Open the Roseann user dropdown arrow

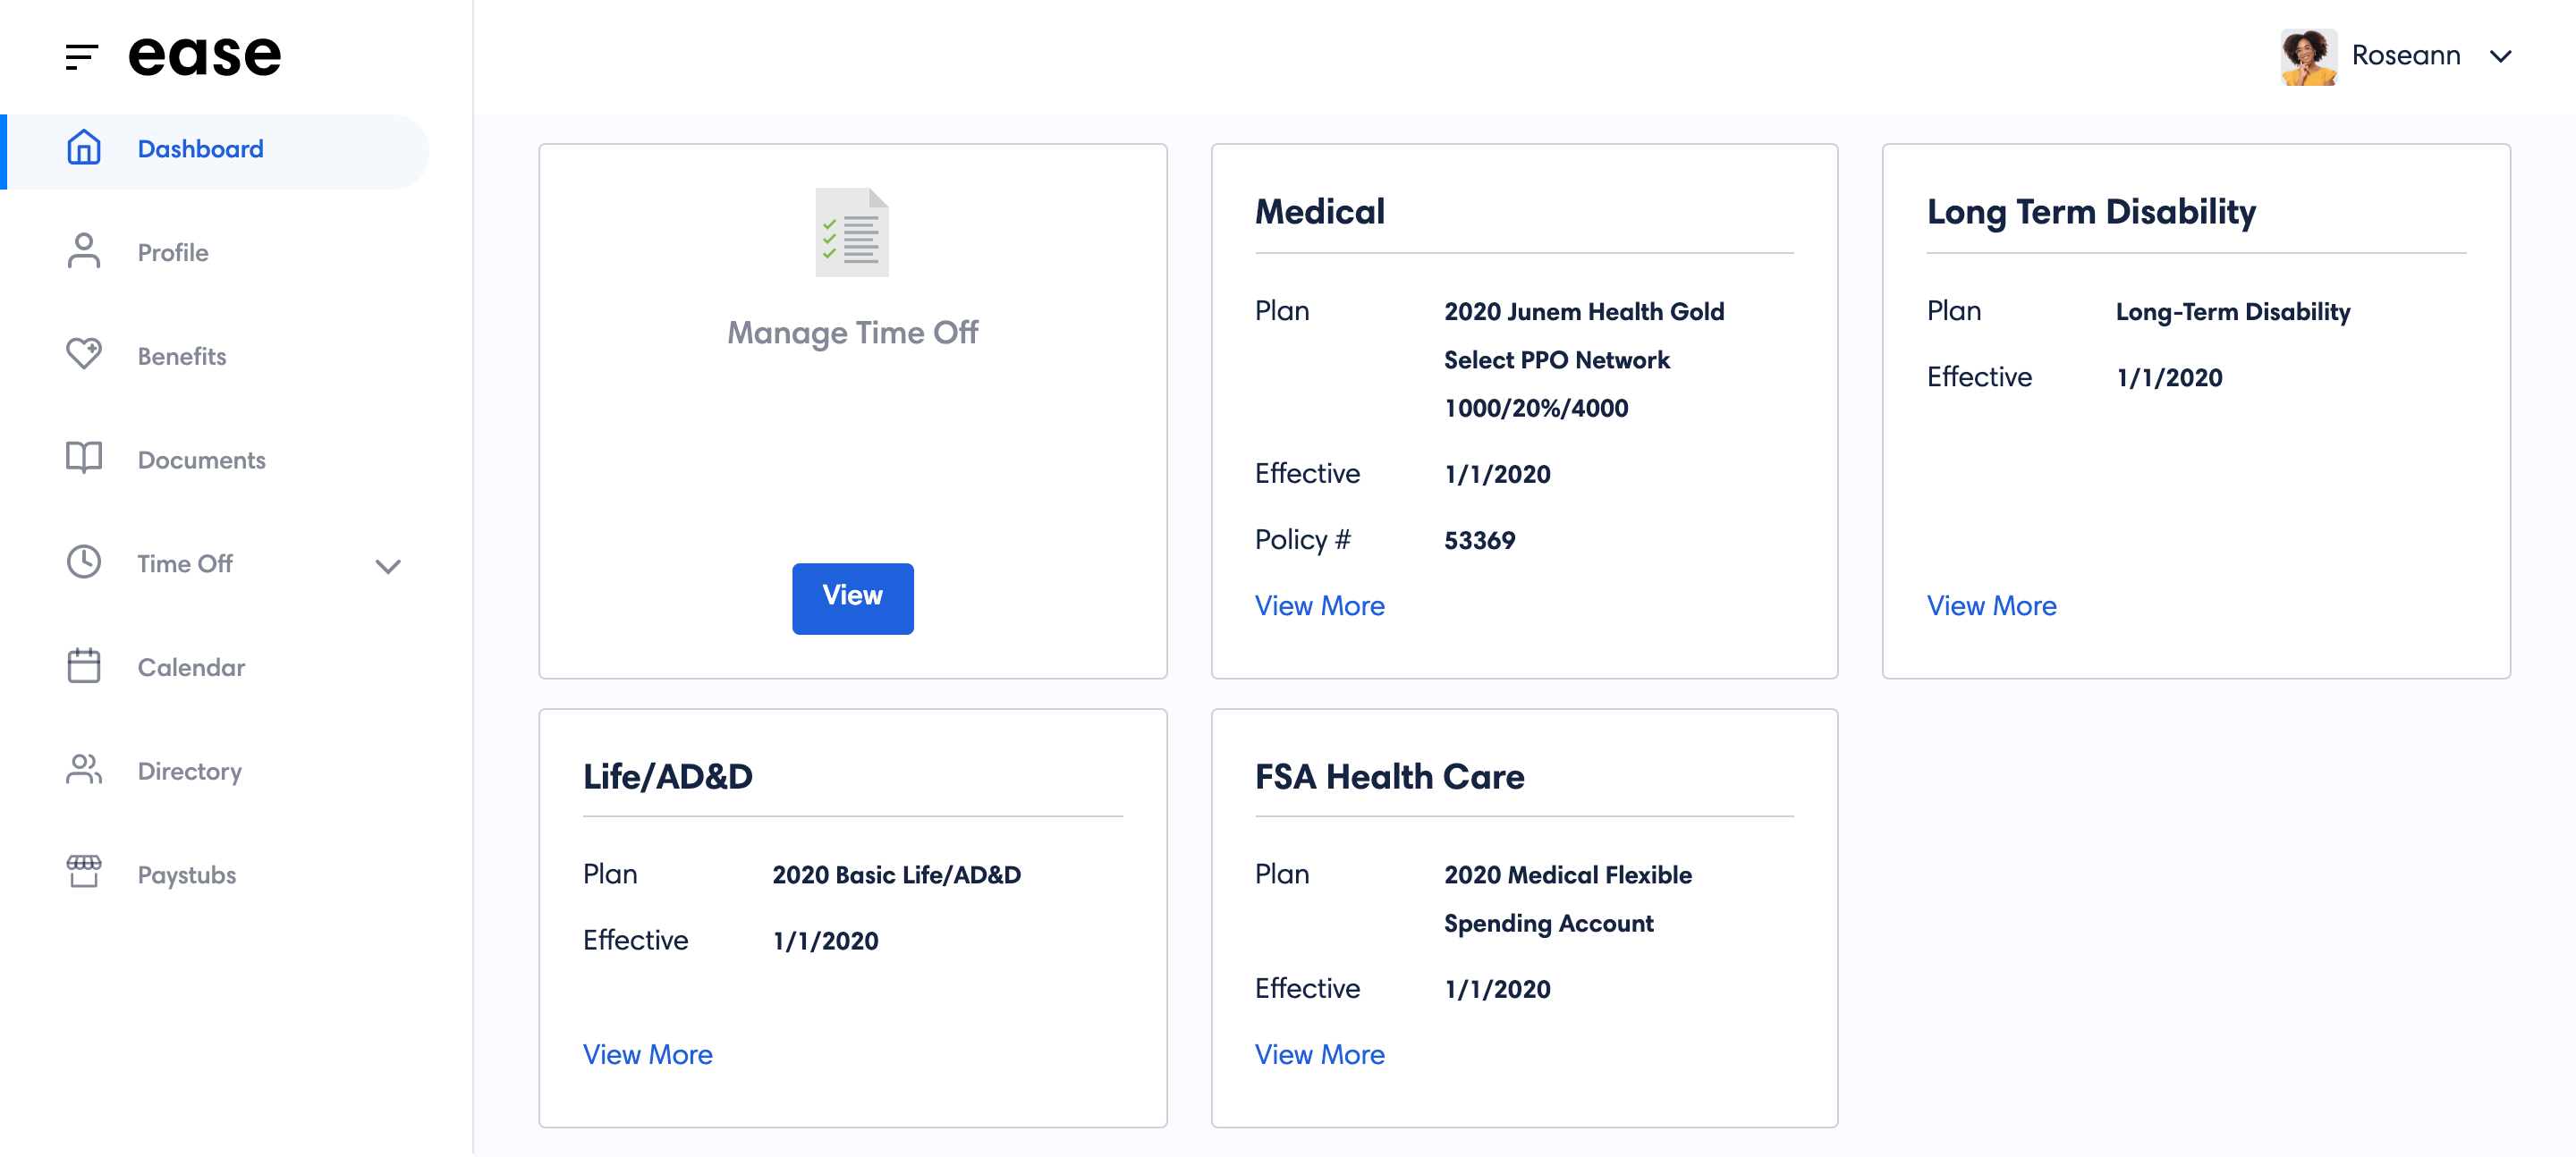pos(2500,56)
